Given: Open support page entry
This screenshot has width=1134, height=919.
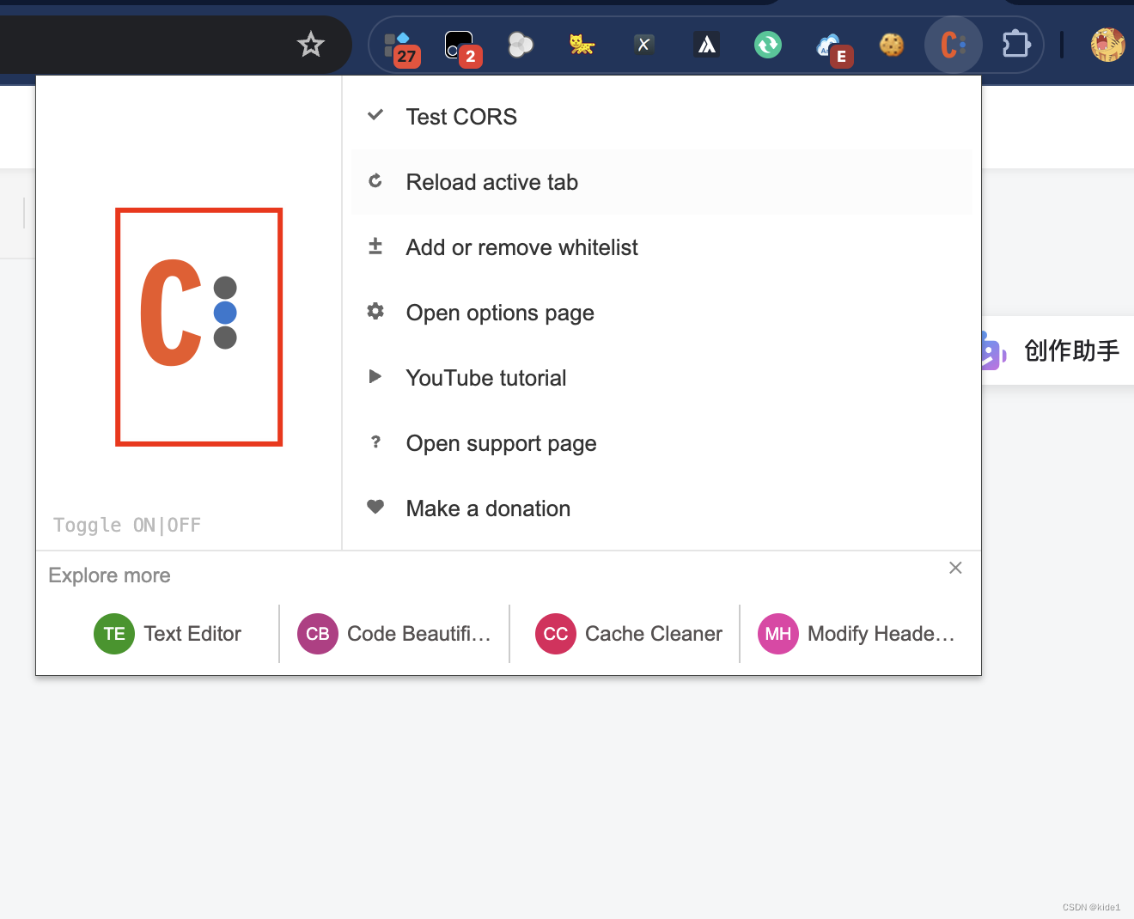Looking at the screenshot, I should [x=661, y=443].
